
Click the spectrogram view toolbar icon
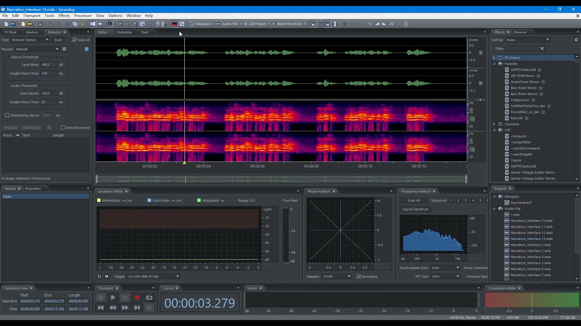[174, 24]
